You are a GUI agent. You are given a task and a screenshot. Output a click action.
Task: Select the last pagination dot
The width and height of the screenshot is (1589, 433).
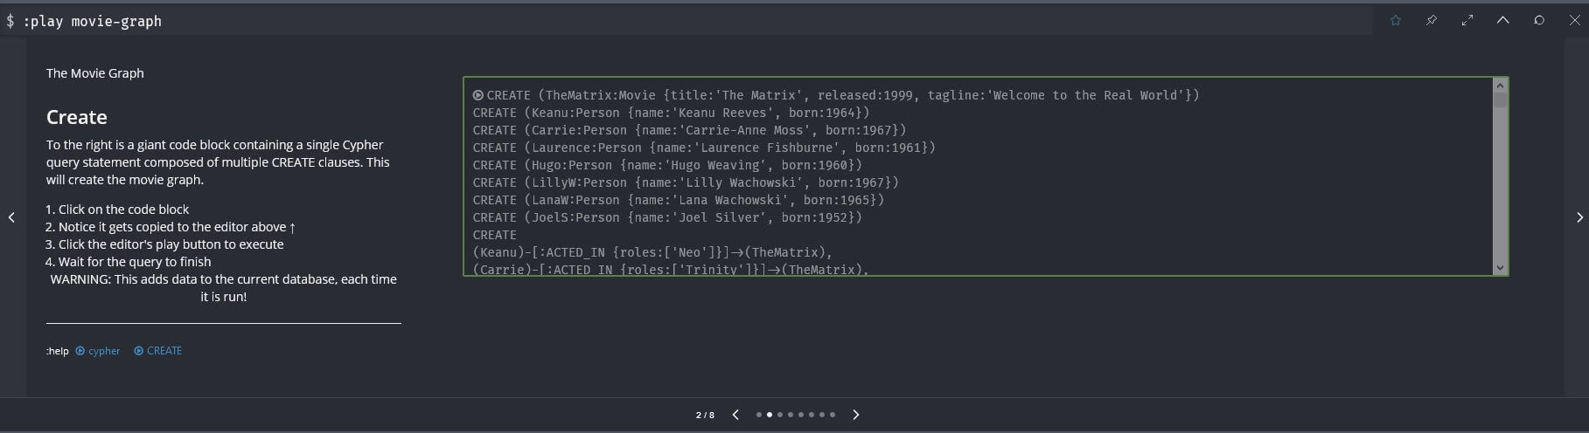pos(833,415)
